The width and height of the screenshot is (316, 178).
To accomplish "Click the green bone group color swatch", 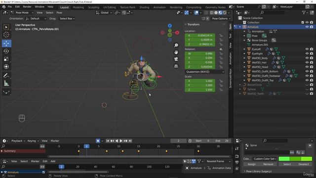I will click(295, 159).
